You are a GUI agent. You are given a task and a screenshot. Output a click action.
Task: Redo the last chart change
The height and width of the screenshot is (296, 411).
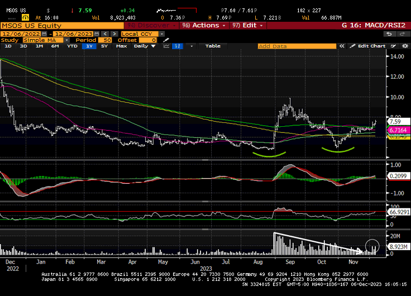[402, 34]
